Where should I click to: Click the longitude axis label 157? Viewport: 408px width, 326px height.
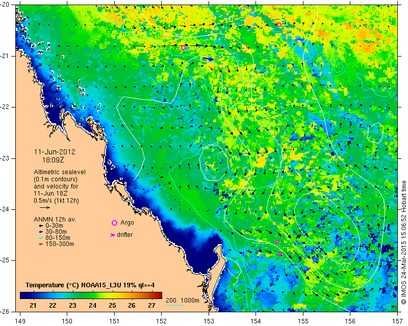(x=398, y=321)
